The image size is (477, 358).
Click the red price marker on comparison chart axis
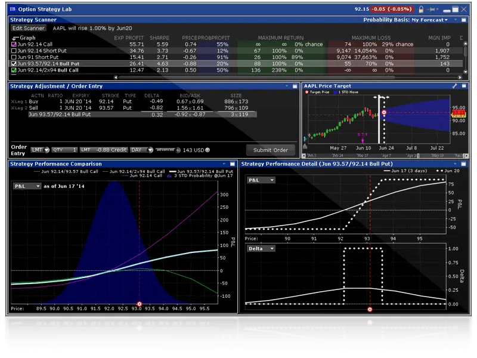pos(140,304)
